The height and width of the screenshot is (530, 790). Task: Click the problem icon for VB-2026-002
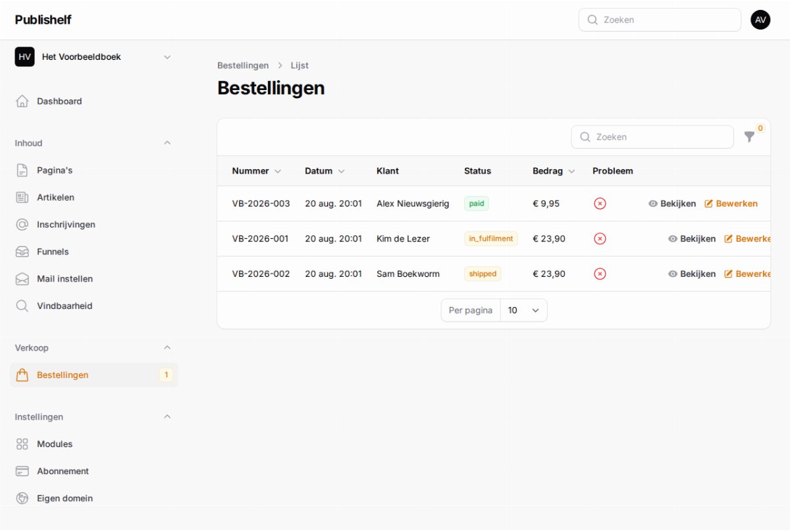(x=600, y=274)
